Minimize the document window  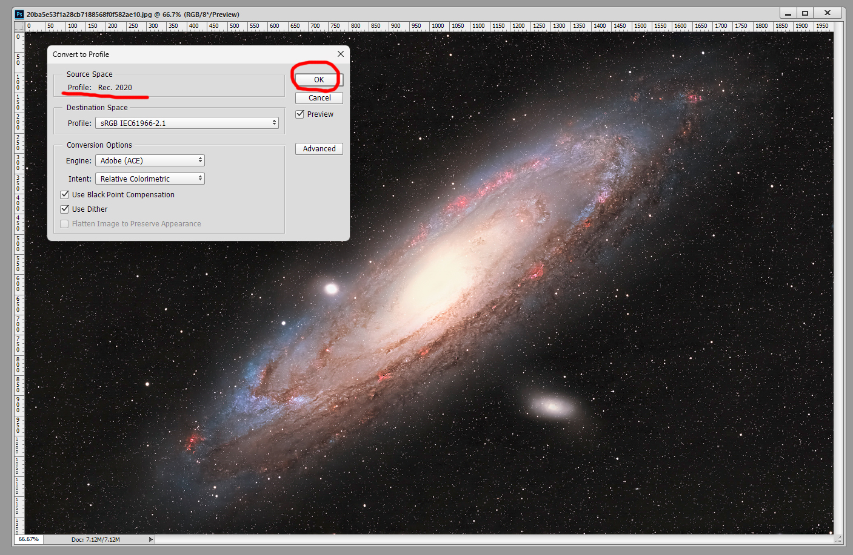click(x=788, y=13)
